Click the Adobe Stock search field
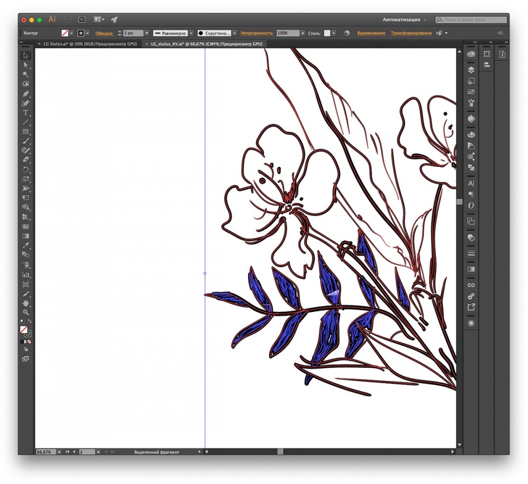Viewport: 528px width, 484px height. (471, 20)
